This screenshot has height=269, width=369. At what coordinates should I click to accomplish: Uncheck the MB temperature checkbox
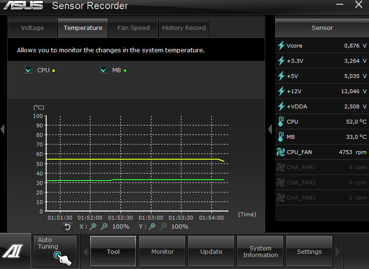[x=104, y=70]
